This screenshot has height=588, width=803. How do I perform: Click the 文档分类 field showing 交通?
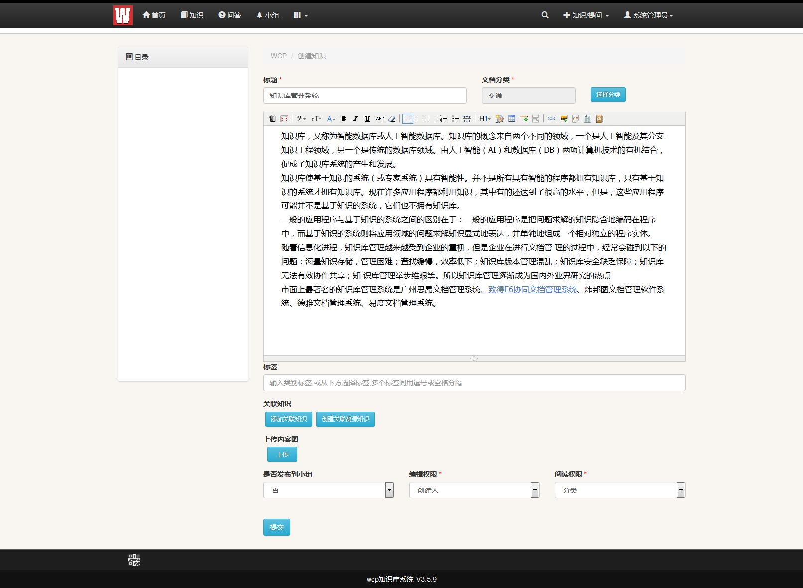(x=529, y=96)
